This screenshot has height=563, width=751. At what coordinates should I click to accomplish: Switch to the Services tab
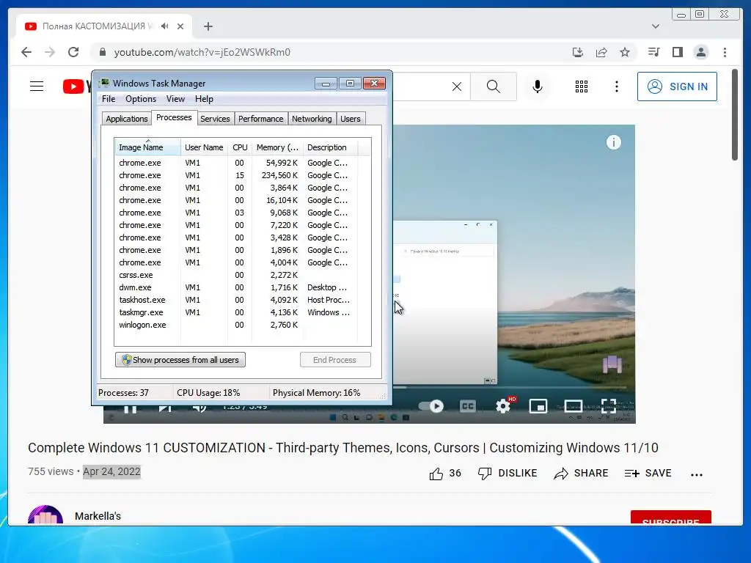[x=215, y=119]
